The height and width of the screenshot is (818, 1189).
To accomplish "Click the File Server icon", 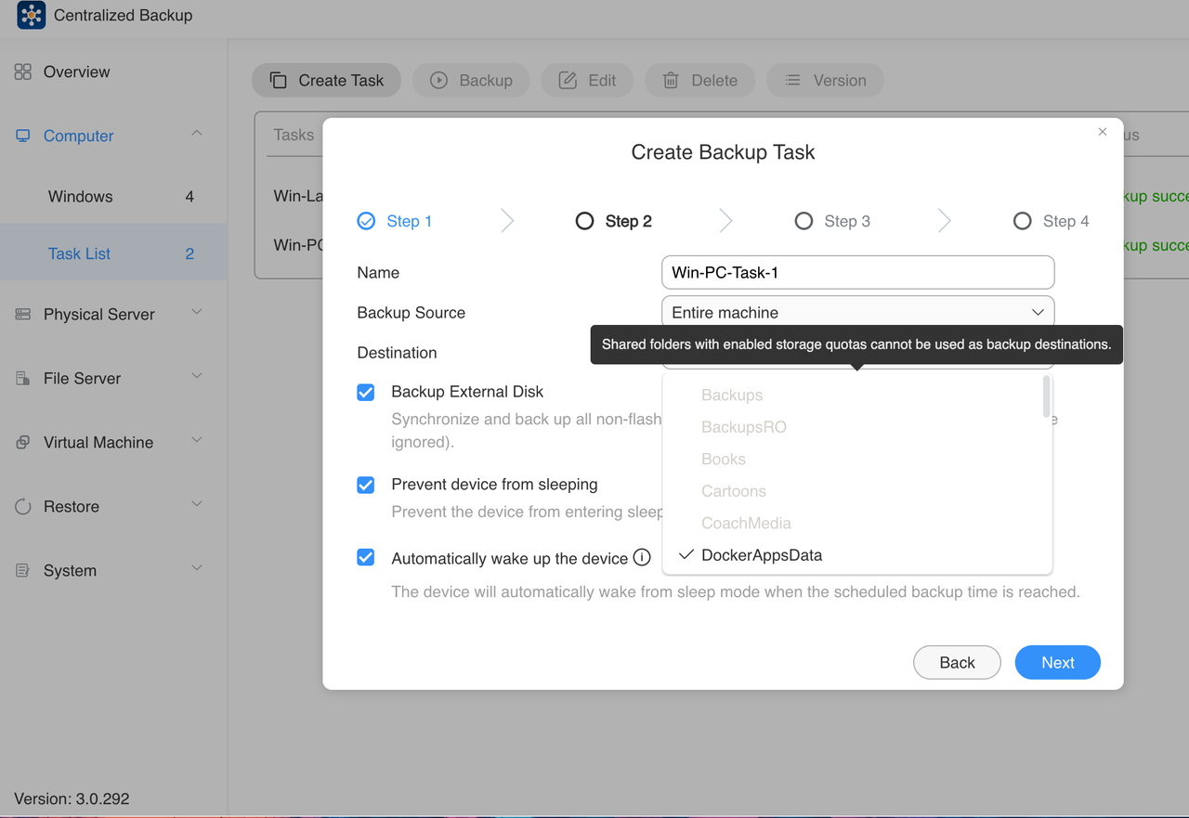I will point(23,379).
